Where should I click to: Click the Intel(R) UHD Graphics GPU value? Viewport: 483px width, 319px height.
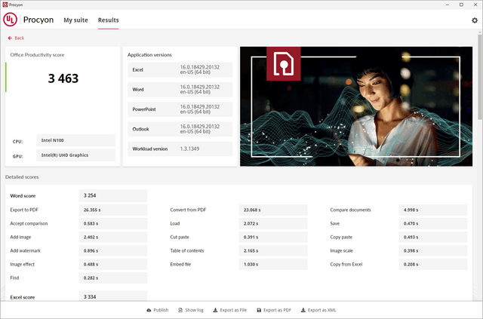[75, 155]
